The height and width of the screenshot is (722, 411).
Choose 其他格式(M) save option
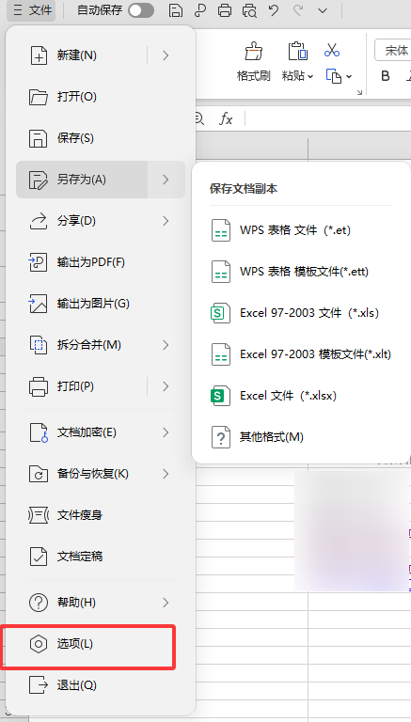[x=301, y=437]
